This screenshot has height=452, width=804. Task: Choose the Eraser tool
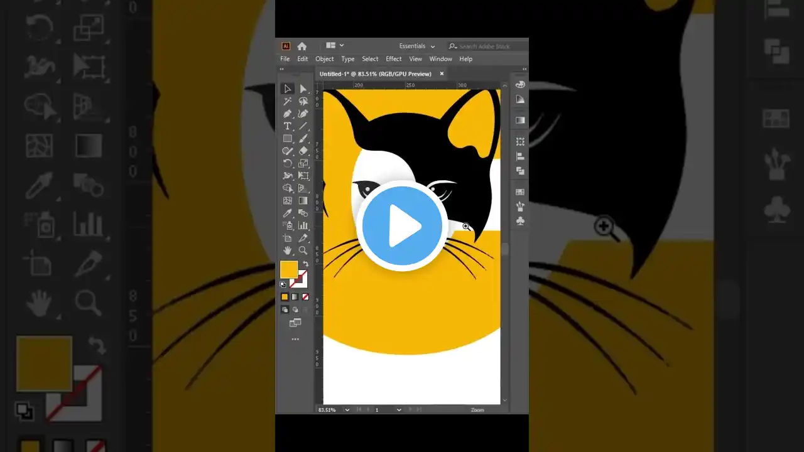[303, 151]
